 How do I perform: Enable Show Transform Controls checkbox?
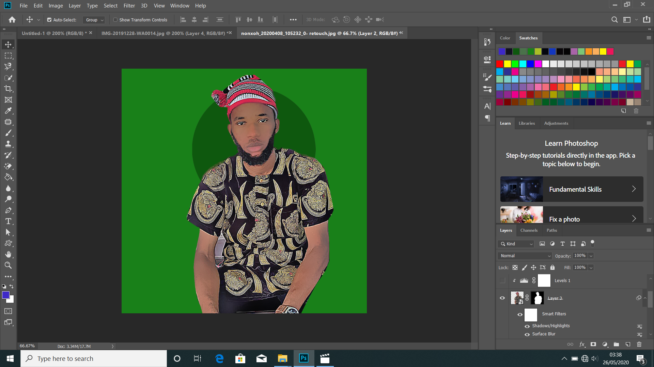pos(115,20)
